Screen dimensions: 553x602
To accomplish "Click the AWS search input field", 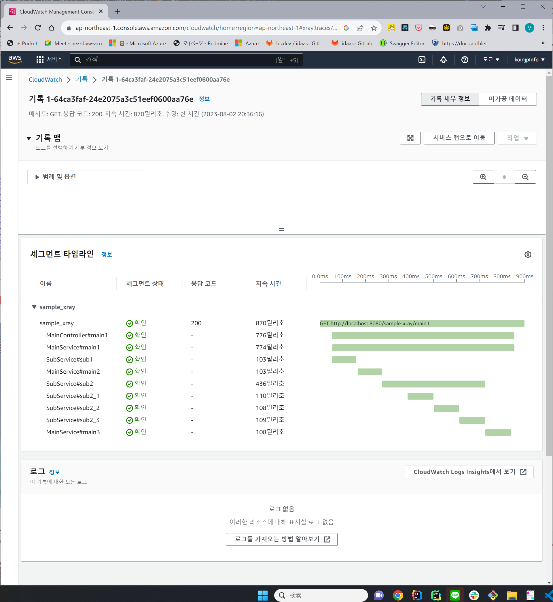I will point(179,60).
